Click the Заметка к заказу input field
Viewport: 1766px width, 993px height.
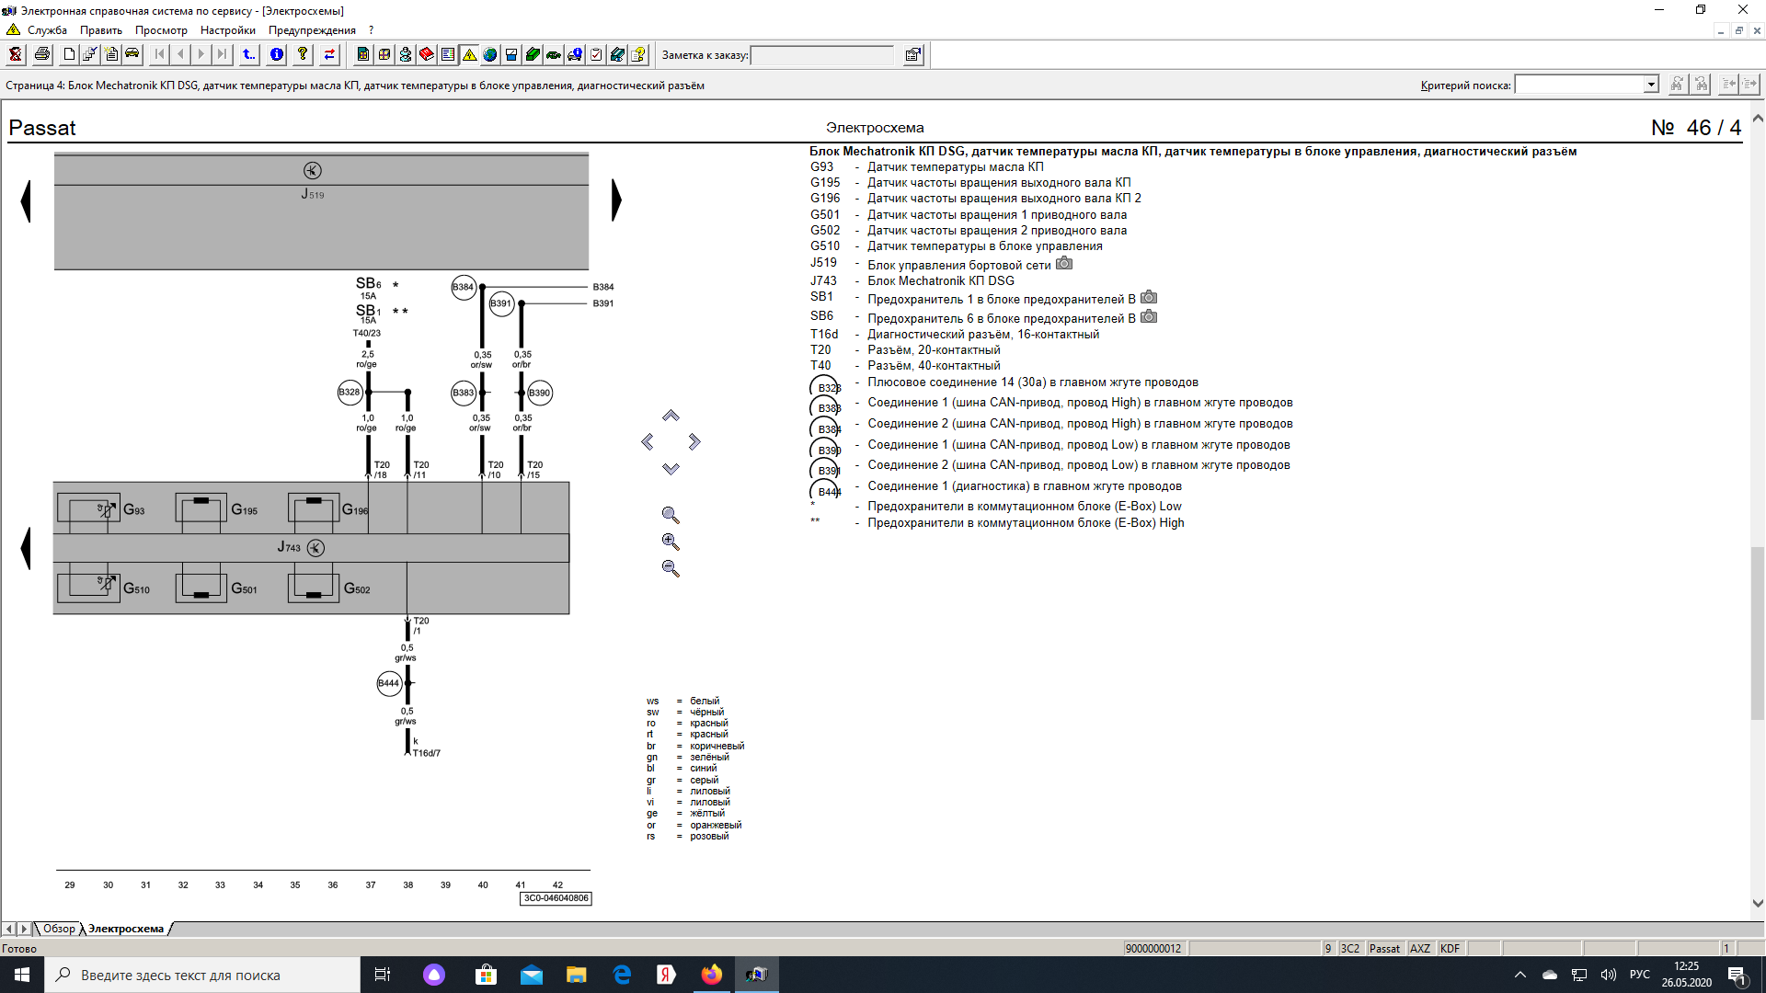821,55
